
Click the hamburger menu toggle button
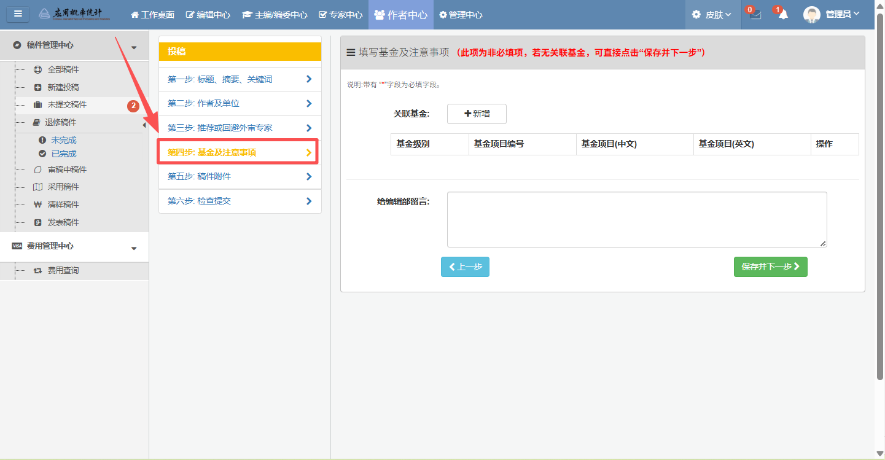[x=18, y=14]
